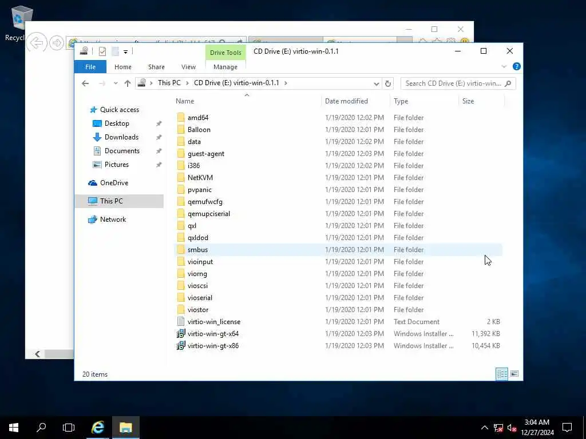The image size is (586, 439).
Task: Open the network status tray icon
Action: click(x=498, y=428)
